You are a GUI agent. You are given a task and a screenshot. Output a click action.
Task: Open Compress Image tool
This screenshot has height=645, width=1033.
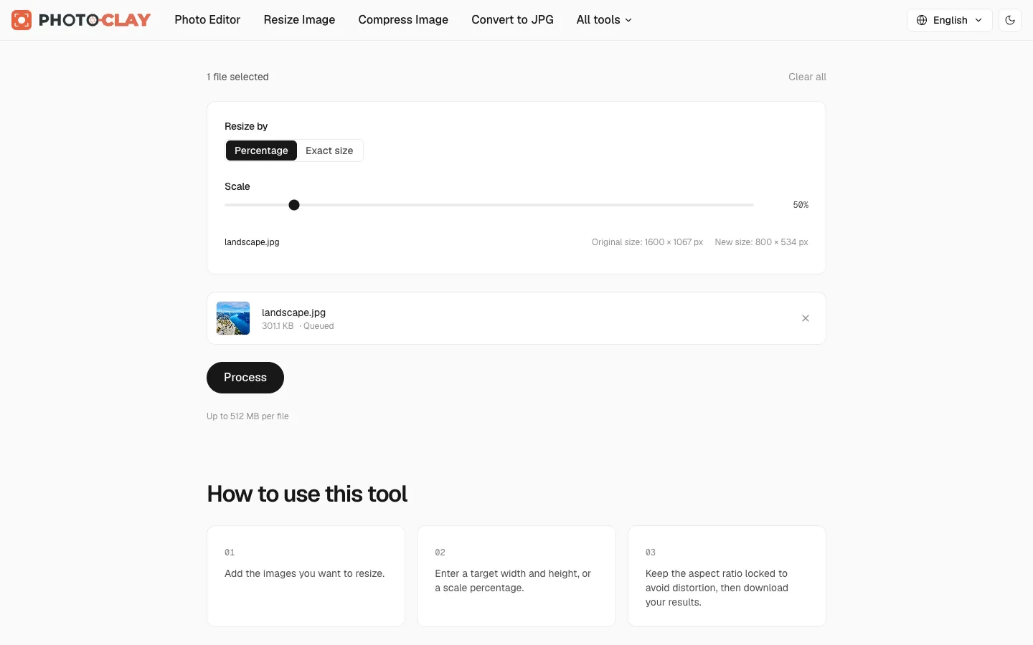pos(403,20)
